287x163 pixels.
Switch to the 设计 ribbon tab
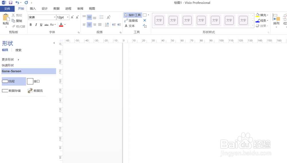point(44,9)
